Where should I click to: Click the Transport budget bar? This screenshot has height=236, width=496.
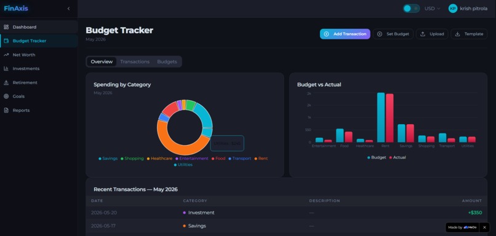tap(442, 138)
